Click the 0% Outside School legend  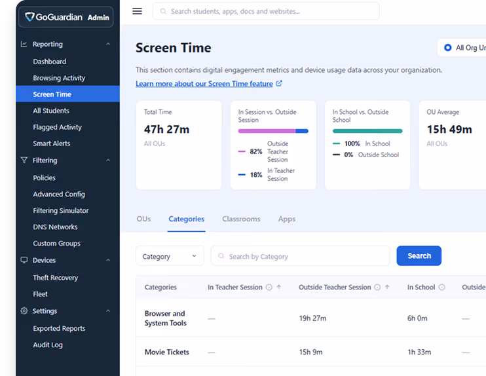pos(365,155)
